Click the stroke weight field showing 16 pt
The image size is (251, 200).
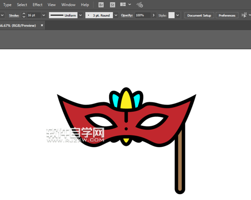click(x=34, y=15)
